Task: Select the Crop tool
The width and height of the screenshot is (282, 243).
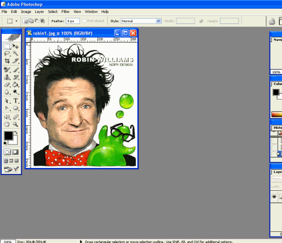Action: (7, 61)
